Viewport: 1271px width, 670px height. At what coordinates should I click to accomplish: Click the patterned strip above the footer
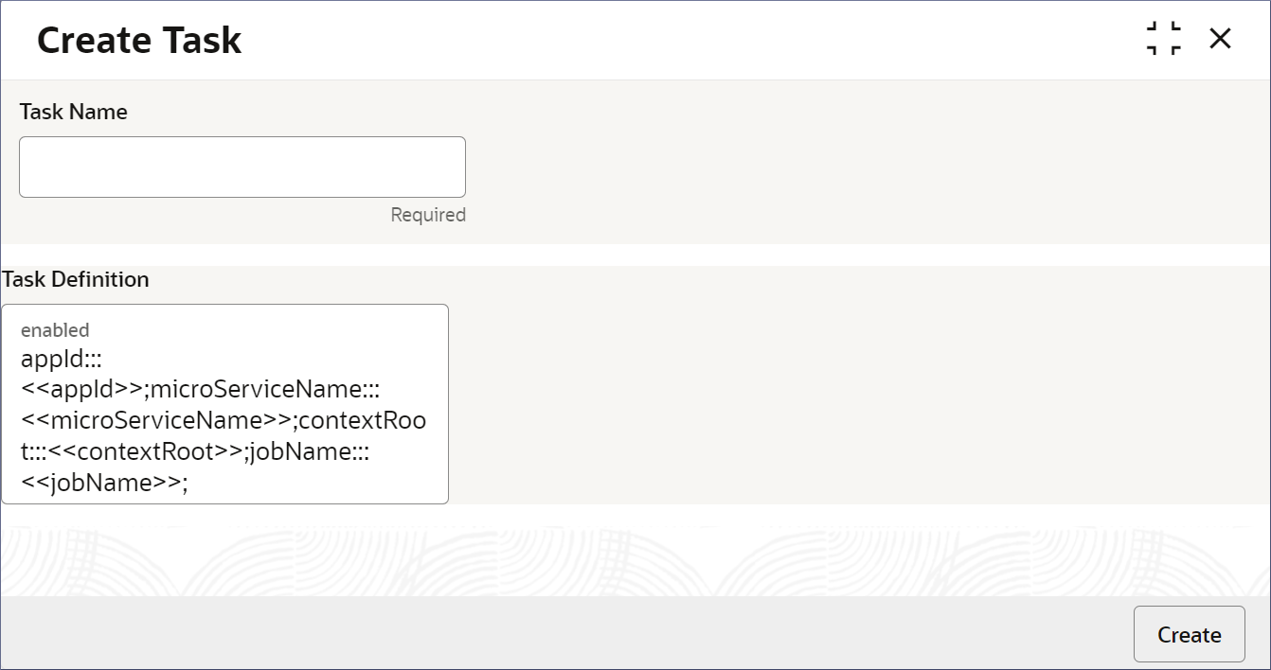[635, 560]
